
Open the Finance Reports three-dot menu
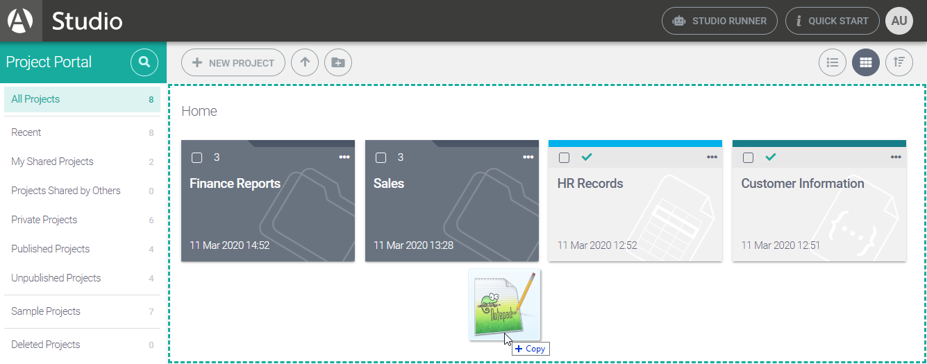click(344, 157)
